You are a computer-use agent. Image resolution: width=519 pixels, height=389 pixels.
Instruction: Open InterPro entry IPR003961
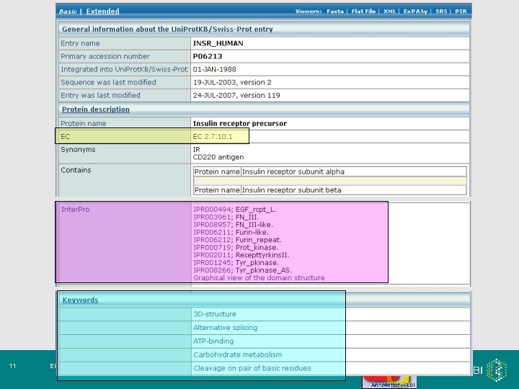pos(212,217)
